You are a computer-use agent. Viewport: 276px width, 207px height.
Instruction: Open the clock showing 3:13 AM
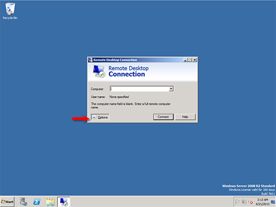(263, 202)
